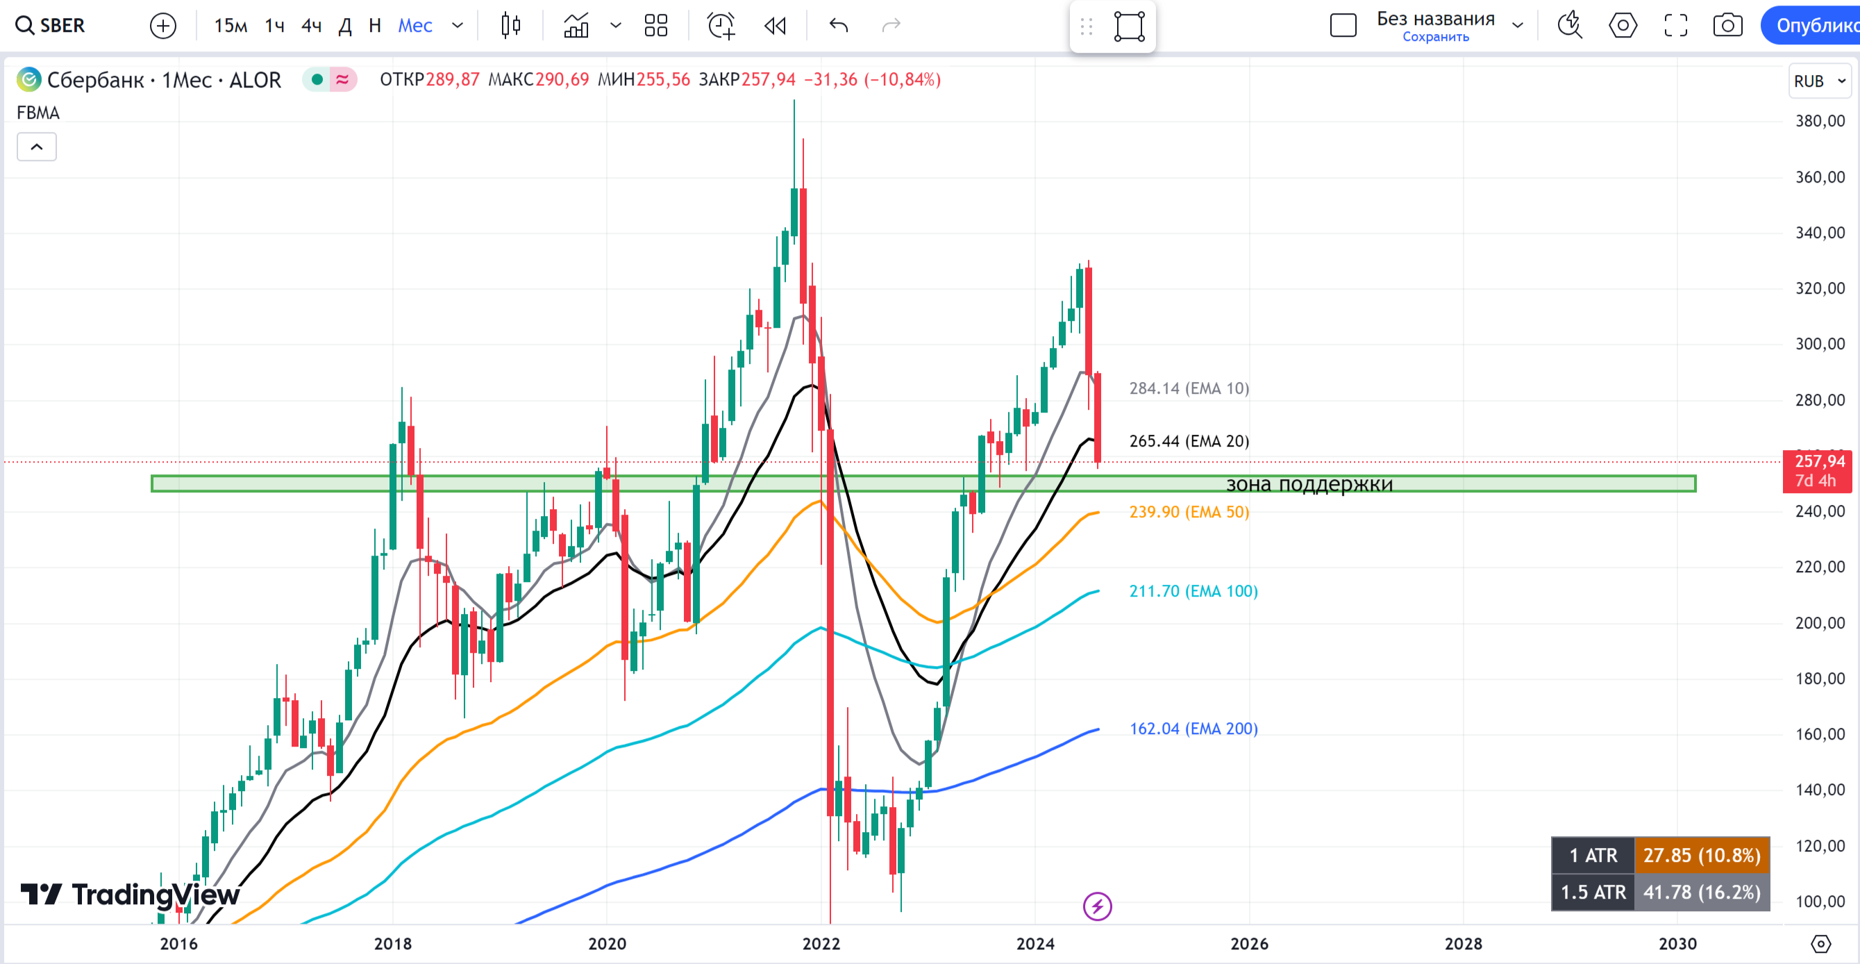Open the RUB currency dropdown
1860x964 pixels.
point(1819,81)
